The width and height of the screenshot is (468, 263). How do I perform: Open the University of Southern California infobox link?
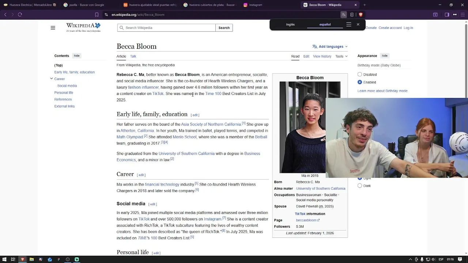[x=321, y=188]
